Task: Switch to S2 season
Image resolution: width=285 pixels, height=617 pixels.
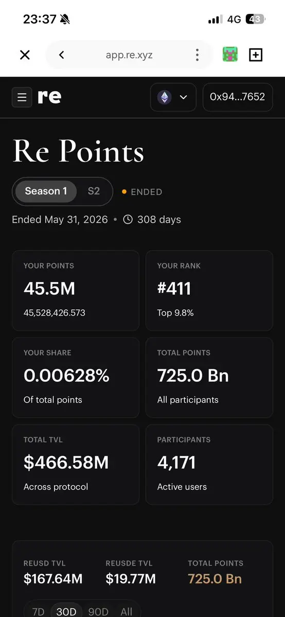Action: coord(94,191)
